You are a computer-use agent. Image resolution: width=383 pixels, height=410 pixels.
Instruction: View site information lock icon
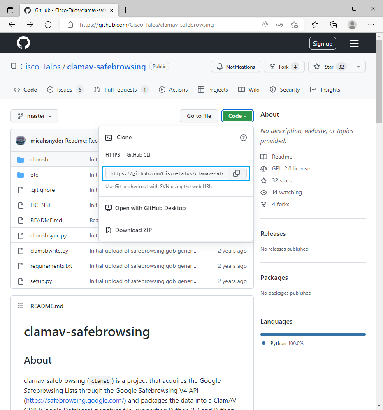[x=70, y=25]
